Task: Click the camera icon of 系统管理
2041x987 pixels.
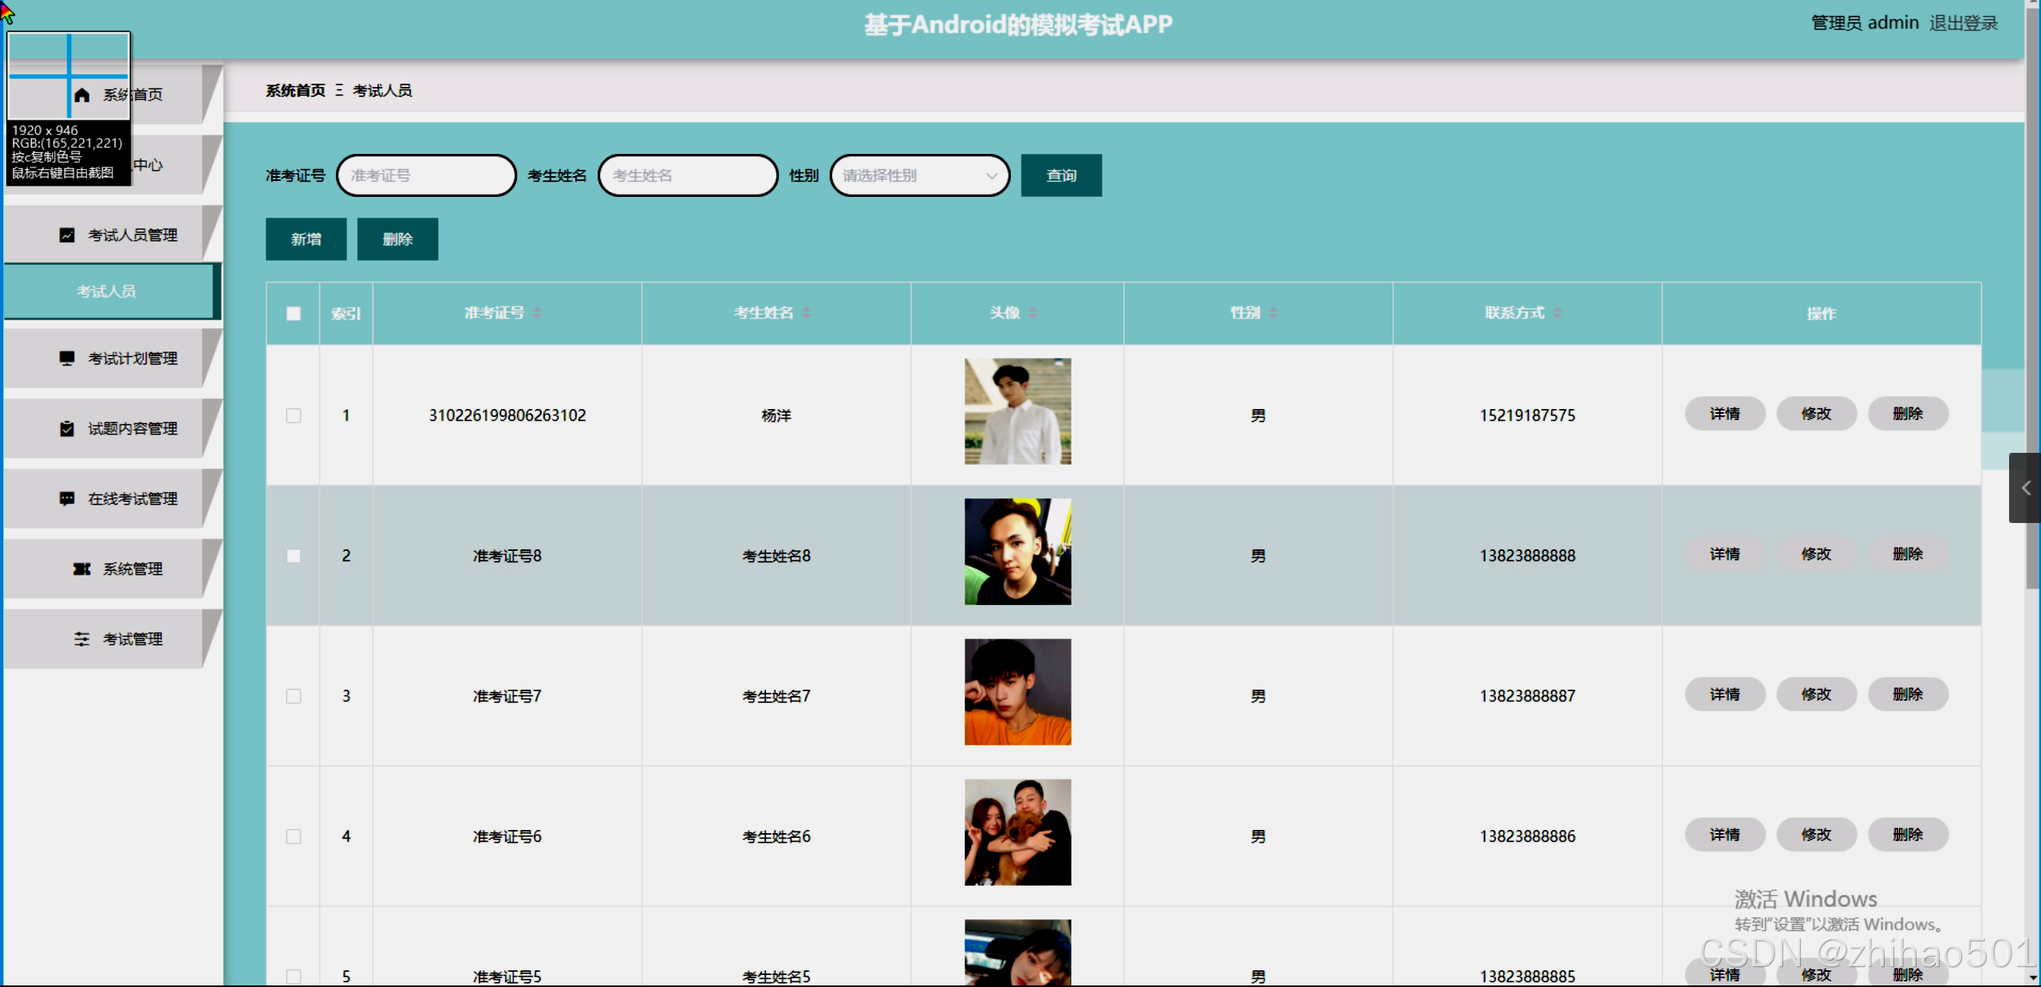Action: pos(81,569)
